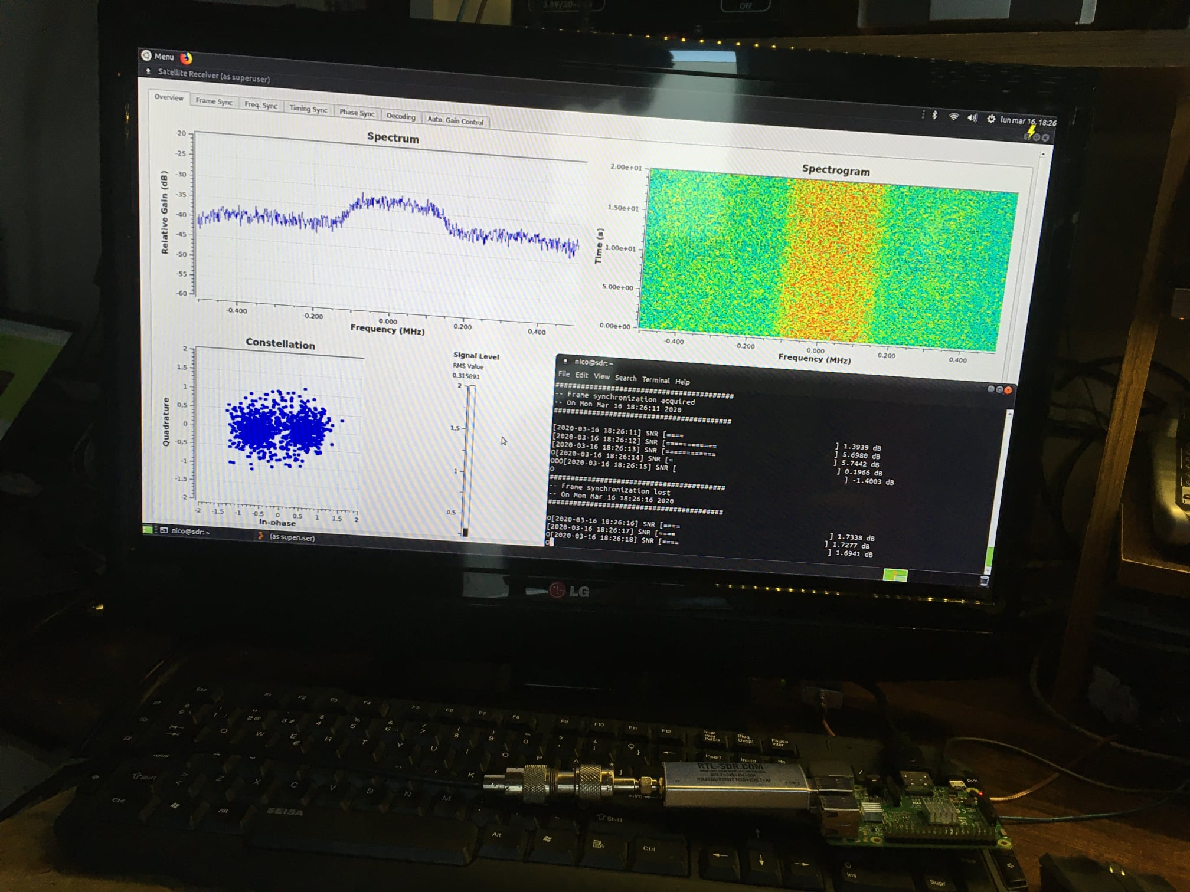1190x892 pixels.
Task: Switch to the Overview tab
Action: click(x=169, y=97)
